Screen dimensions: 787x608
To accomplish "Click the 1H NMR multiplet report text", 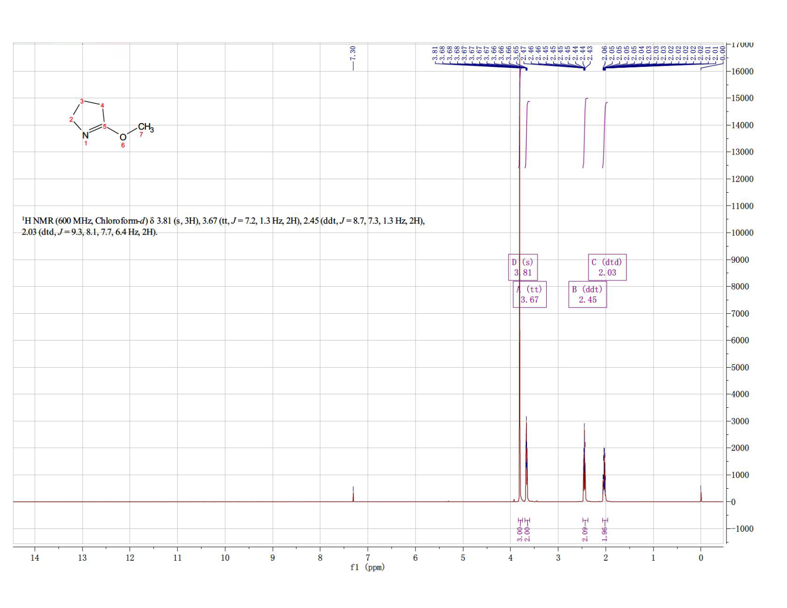I will [x=223, y=227].
